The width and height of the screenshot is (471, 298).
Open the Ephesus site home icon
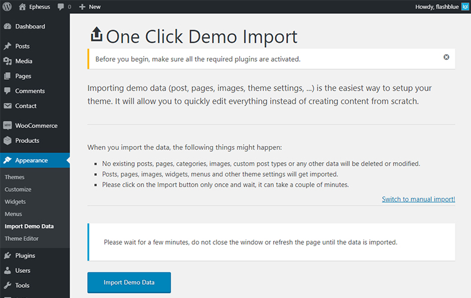click(x=22, y=7)
